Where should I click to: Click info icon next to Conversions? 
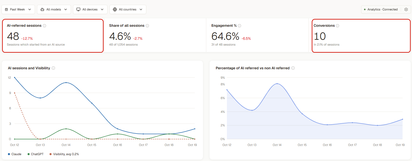[337, 26]
